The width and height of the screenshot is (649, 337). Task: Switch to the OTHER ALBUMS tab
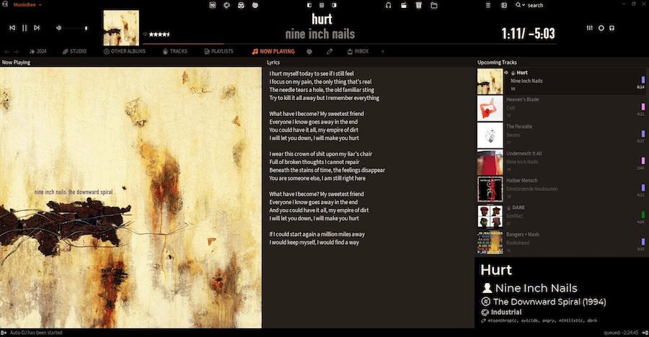tap(124, 51)
